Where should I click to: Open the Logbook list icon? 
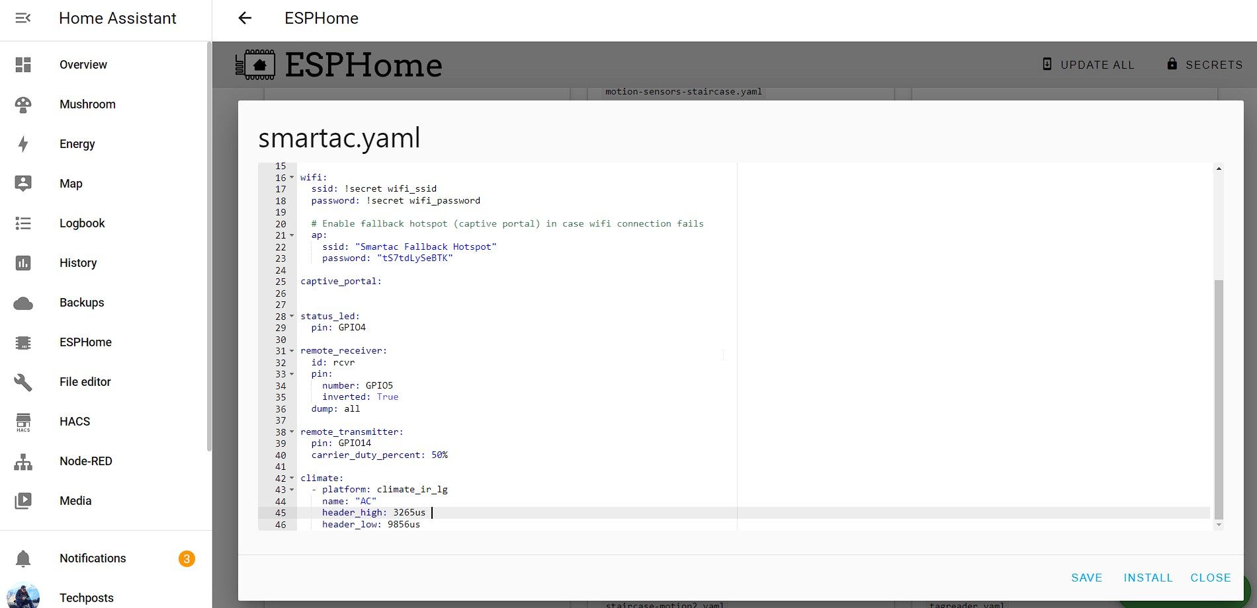23,223
